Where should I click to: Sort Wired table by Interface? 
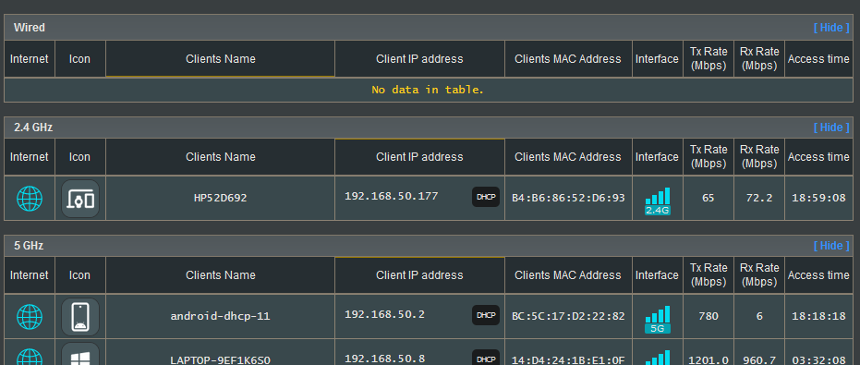coord(657,59)
